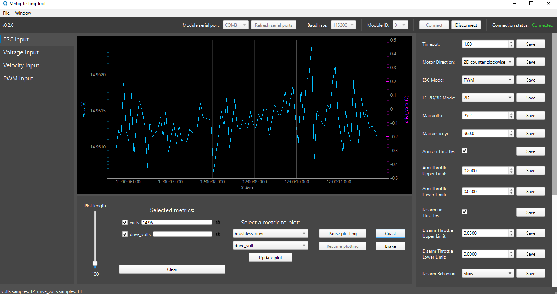Save the Max volts setting
Viewport: 557px width, 294px height.
(531, 116)
